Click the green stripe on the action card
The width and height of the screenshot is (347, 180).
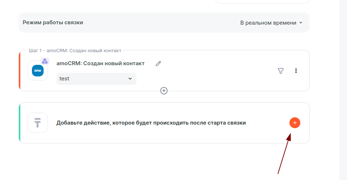pyautogui.click(x=20, y=123)
